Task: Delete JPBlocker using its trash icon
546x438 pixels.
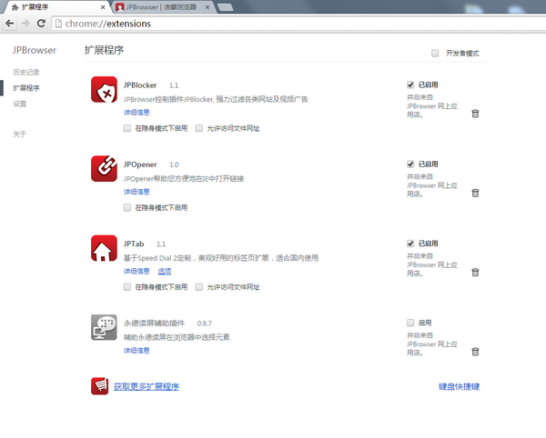Action: (x=475, y=114)
